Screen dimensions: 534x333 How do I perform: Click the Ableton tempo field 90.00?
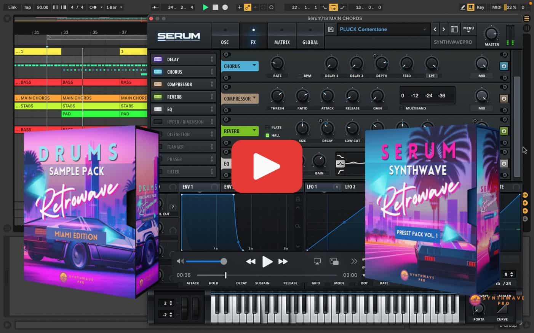[x=43, y=7]
